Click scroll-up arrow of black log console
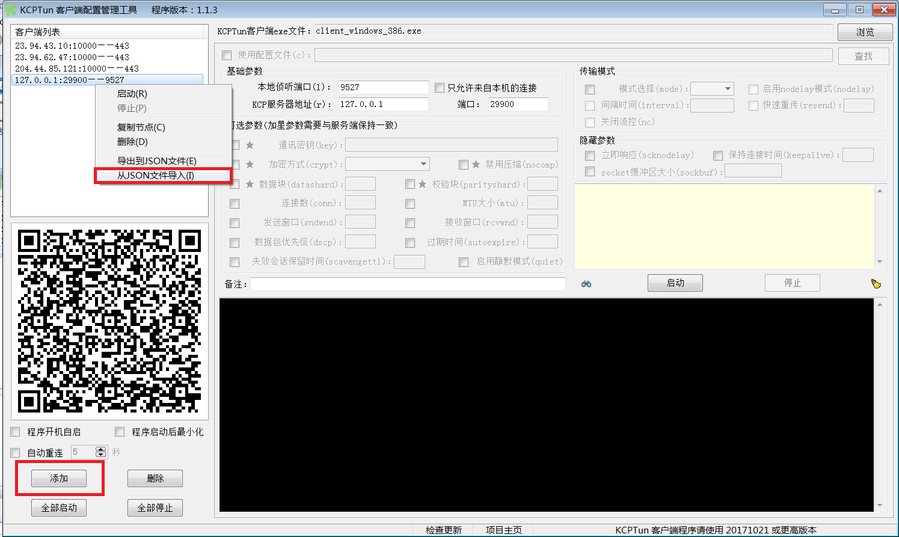899x537 pixels. pos(880,305)
